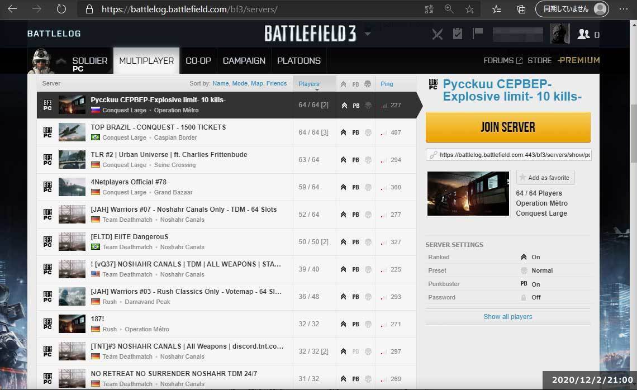637x390 pixels.
Task: Click the browser profile sync button
Action: [572, 9]
